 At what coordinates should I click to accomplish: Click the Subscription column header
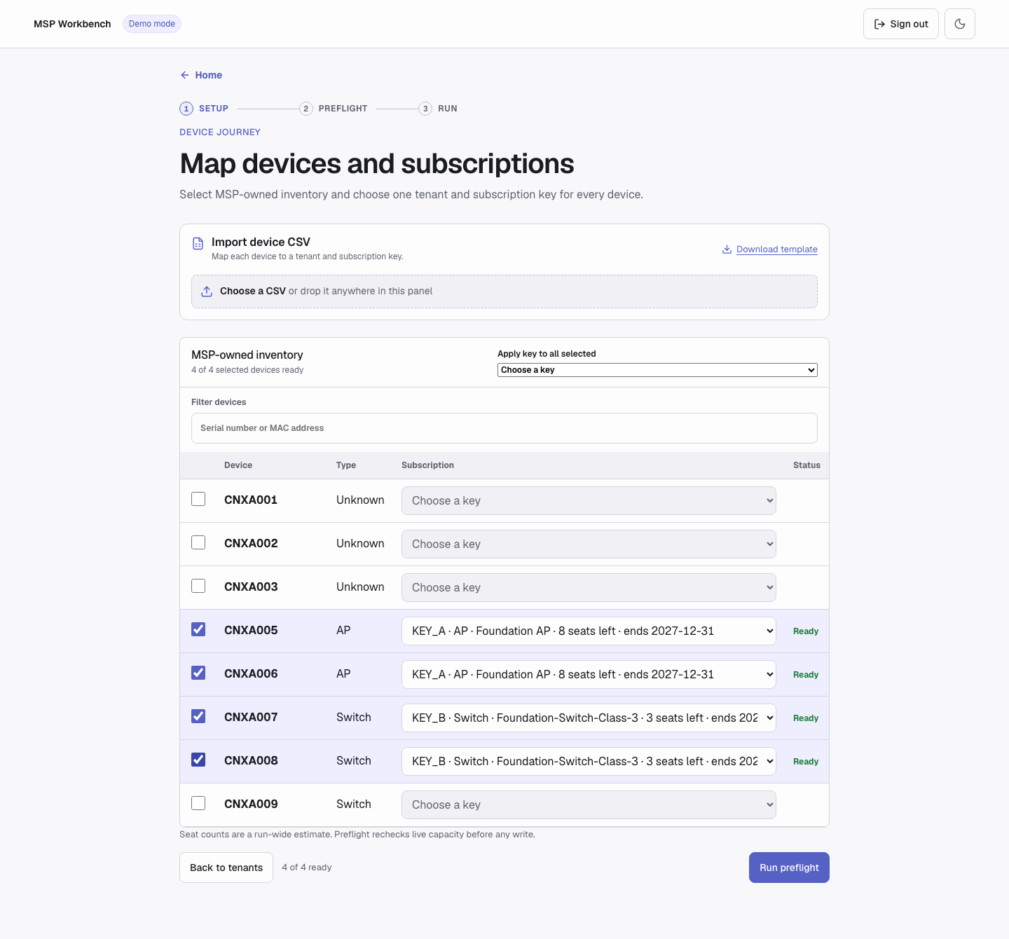point(427,465)
